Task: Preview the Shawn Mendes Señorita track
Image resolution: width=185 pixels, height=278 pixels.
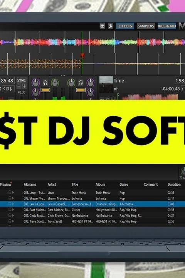Action: (x=11, y=198)
